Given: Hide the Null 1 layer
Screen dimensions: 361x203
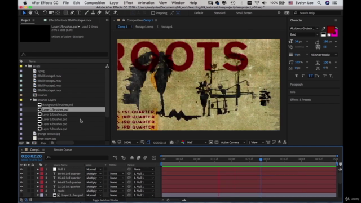Looking at the screenshot, I should [x=21, y=169].
